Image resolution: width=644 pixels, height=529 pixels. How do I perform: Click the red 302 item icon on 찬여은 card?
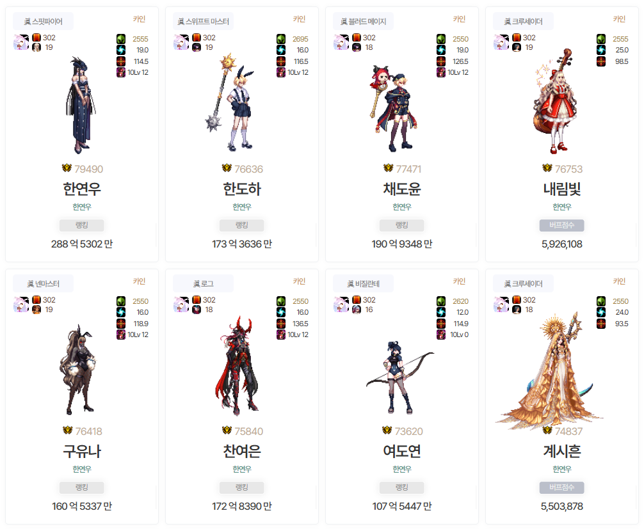click(x=197, y=300)
